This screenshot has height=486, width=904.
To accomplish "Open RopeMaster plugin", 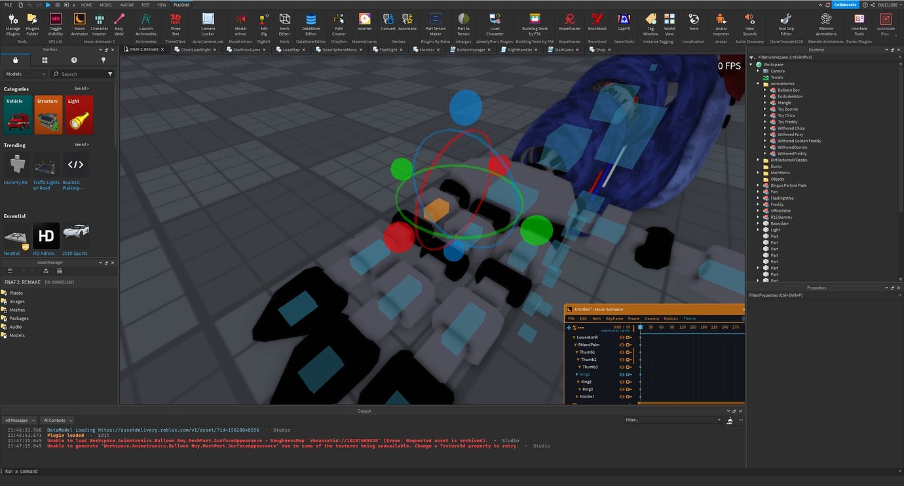I will [x=570, y=24].
